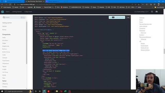Switch to Edge browser on the taskbar
Viewport: 165px width, 93px height.
tap(44, 91)
